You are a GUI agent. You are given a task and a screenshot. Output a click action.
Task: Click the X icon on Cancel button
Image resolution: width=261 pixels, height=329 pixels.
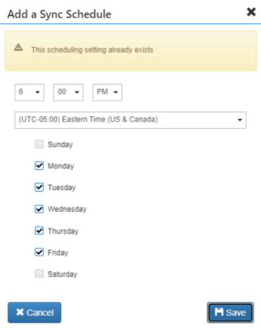click(x=20, y=312)
